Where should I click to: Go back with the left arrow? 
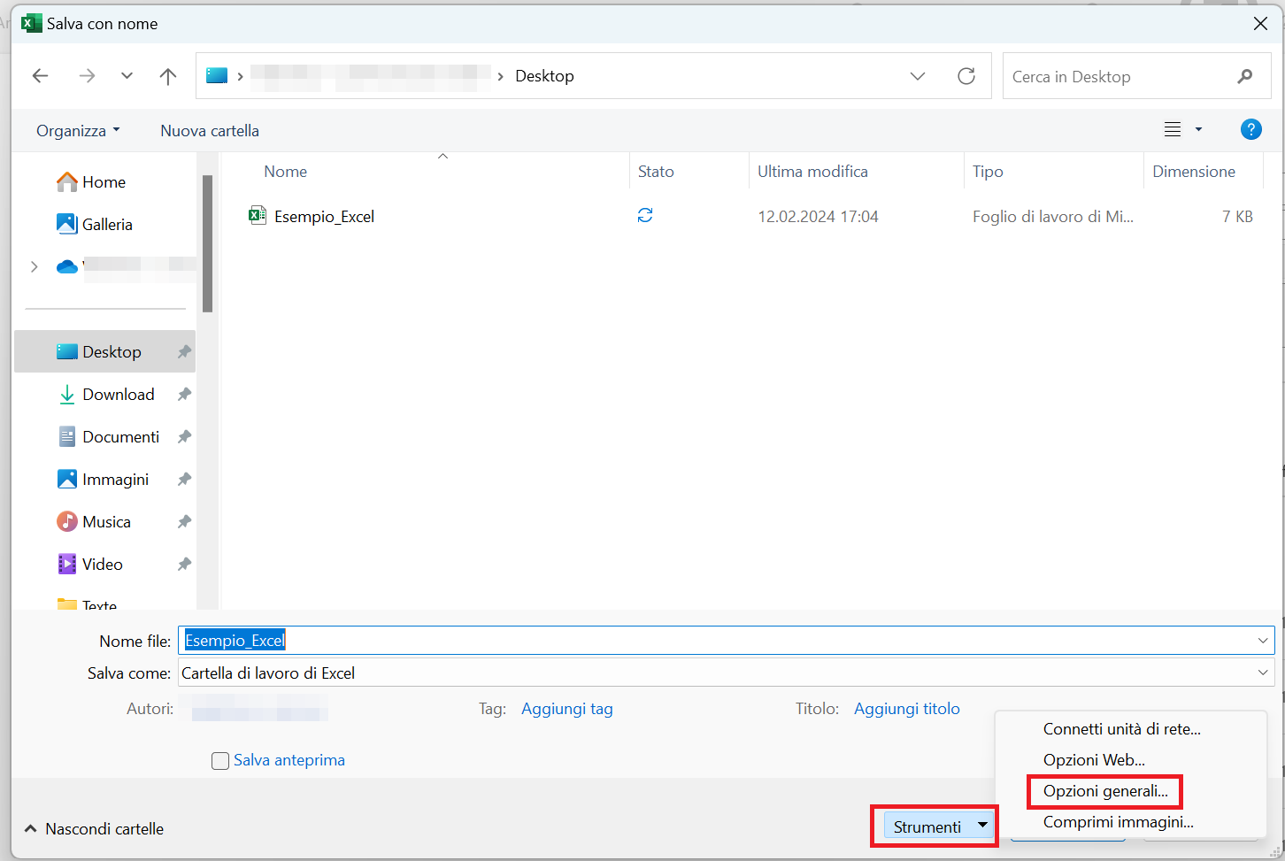[41, 76]
